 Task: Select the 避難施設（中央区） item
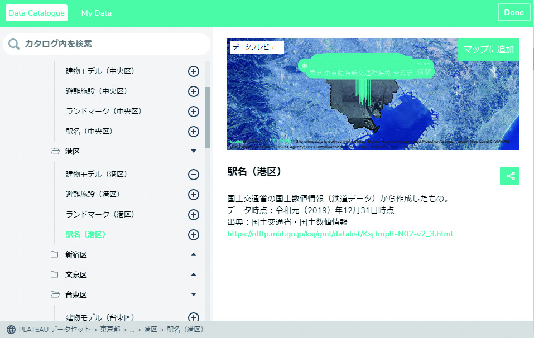click(96, 91)
